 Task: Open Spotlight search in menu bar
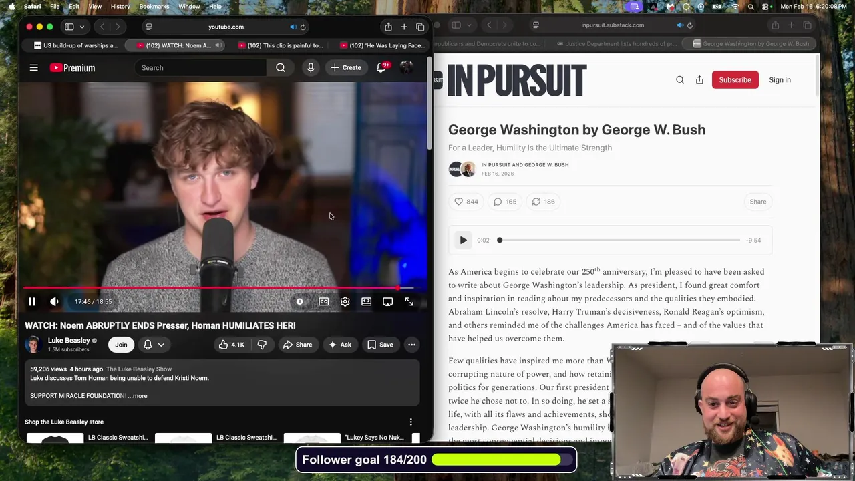click(x=751, y=7)
